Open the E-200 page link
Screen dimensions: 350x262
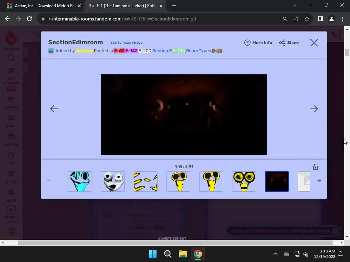[x=145, y=51]
